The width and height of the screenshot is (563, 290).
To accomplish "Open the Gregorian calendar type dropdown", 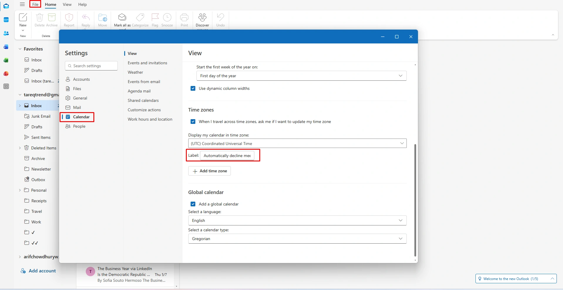I will (x=297, y=239).
